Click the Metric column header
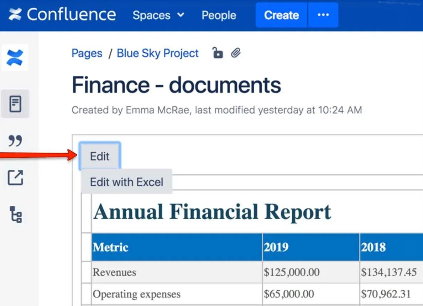Screen dimensions: 423x306 point(177,247)
